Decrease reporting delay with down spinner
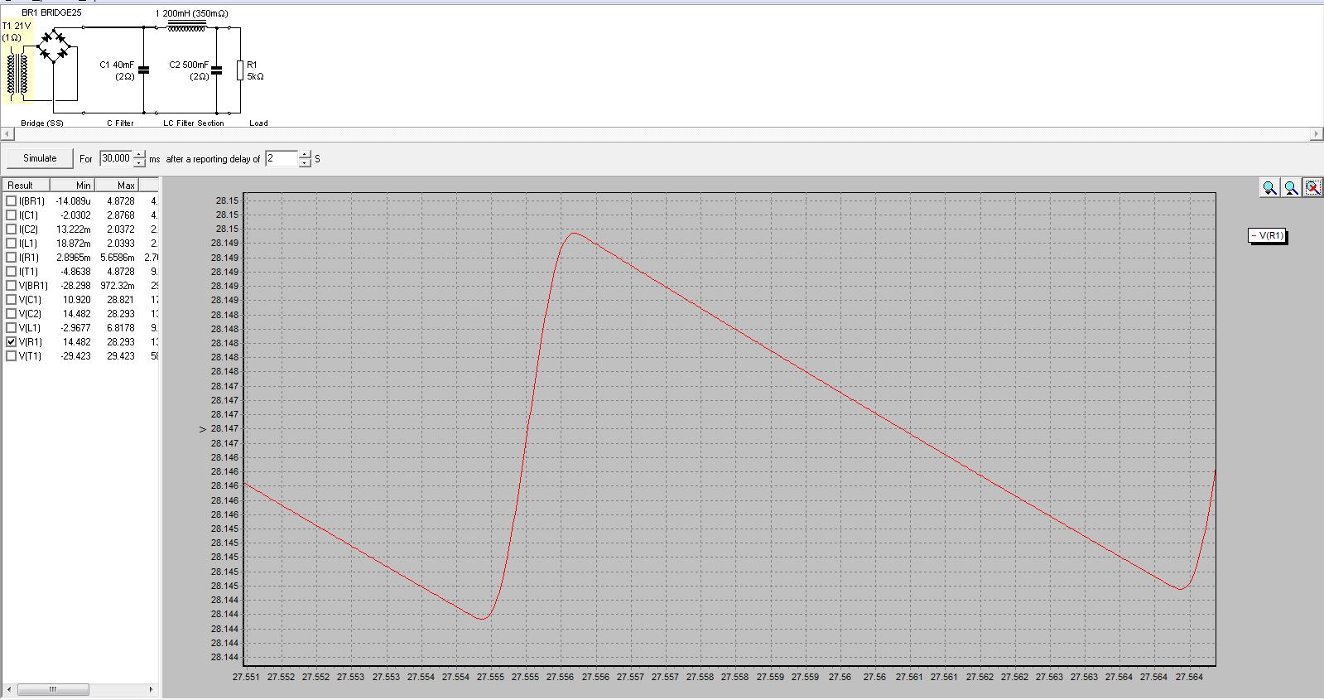The height and width of the screenshot is (700, 1324). pos(305,162)
